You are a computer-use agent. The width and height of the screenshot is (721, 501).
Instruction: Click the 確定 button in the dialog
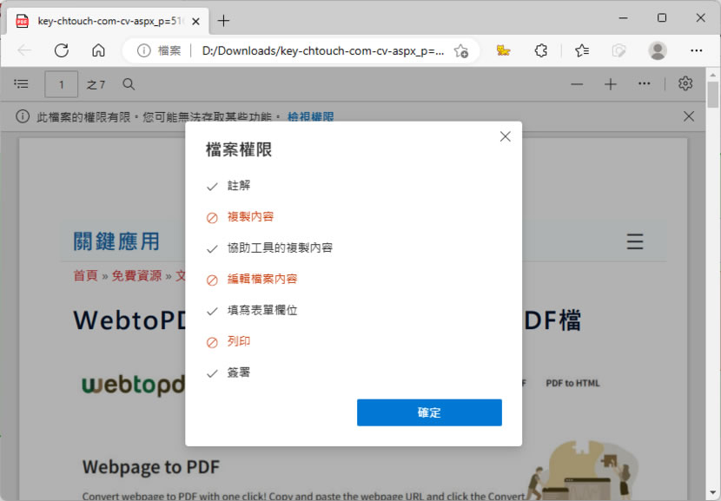pos(429,412)
